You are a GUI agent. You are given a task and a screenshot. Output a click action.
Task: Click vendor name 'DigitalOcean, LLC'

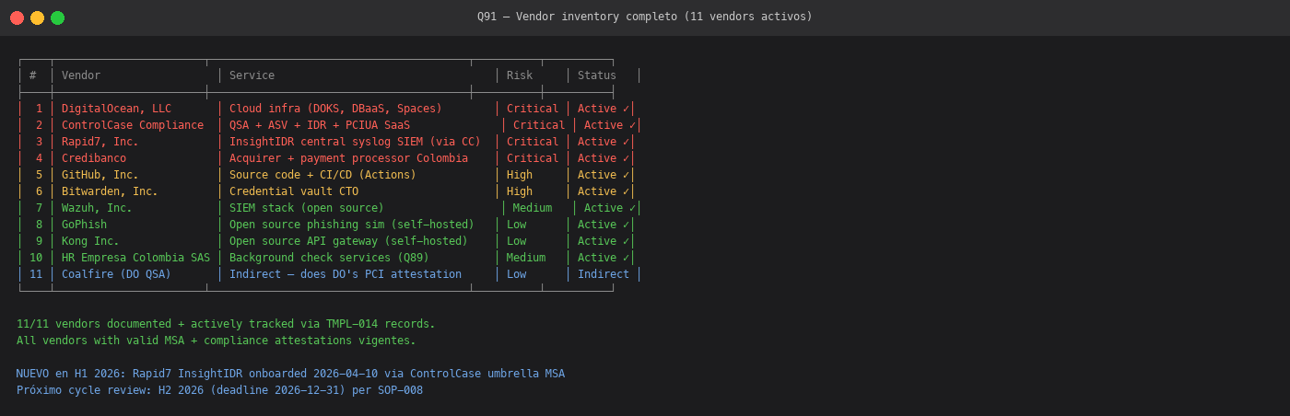(116, 109)
